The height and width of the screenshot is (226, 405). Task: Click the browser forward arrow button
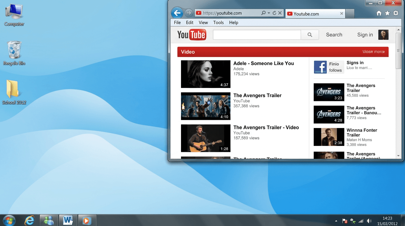point(189,13)
